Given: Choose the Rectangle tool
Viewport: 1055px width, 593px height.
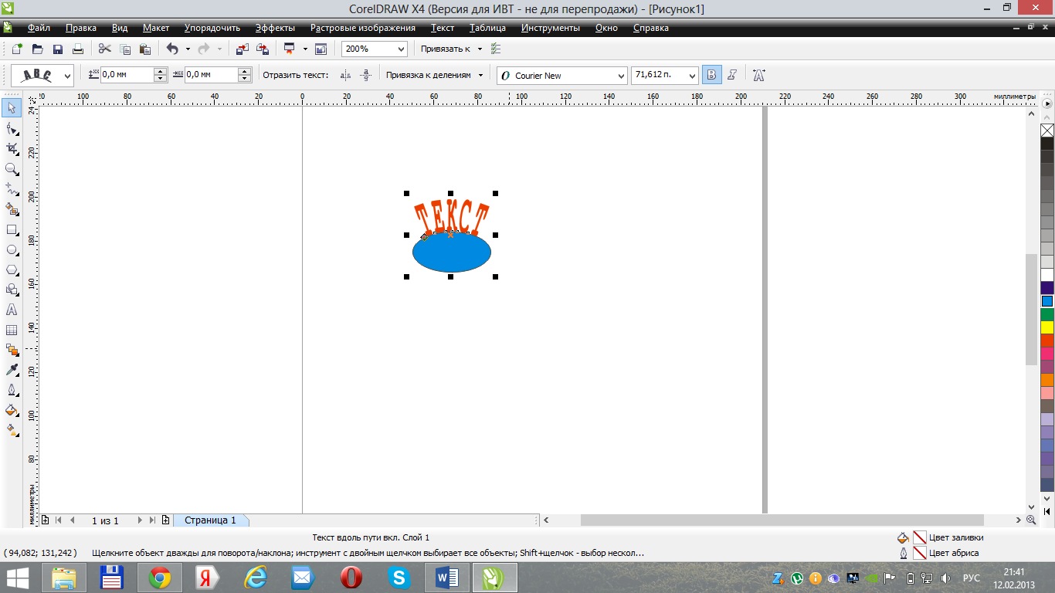Looking at the screenshot, I should pyautogui.click(x=12, y=230).
